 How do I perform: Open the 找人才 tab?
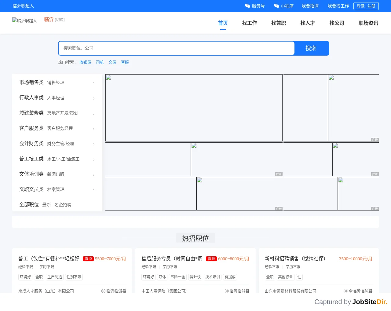pyautogui.click(x=308, y=23)
